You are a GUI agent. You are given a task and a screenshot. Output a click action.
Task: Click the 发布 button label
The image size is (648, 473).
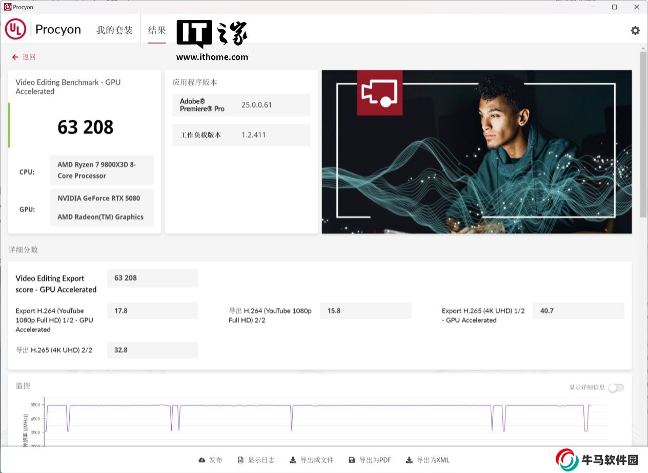pos(216,460)
